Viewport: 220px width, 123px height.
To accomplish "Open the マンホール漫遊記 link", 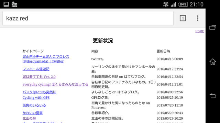I will [x=36, y=69].
